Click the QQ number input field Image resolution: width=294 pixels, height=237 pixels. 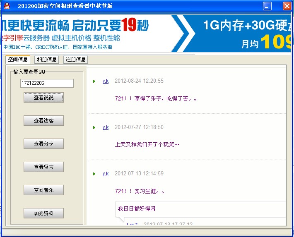coord(47,84)
